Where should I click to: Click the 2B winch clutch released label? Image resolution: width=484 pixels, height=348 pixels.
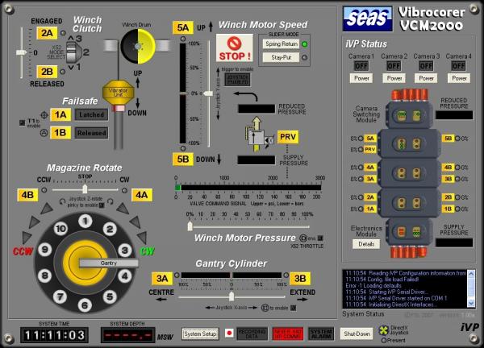click(x=47, y=72)
